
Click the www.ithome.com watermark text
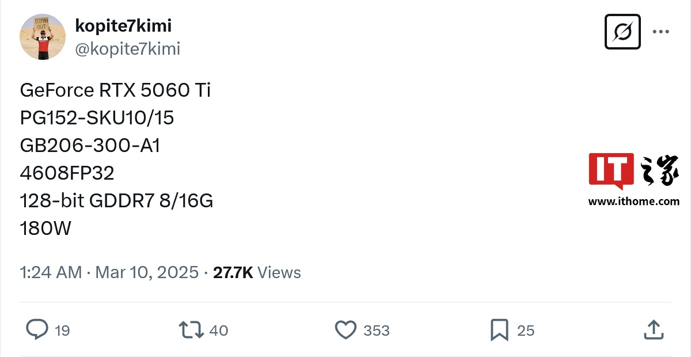pyautogui.click(x=633, y=202)
